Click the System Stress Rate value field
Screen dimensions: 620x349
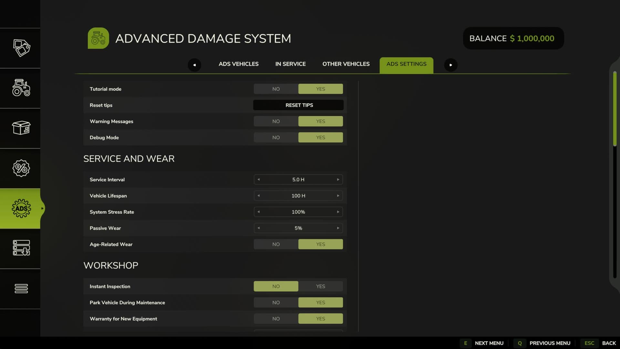[x=298, y=212]
